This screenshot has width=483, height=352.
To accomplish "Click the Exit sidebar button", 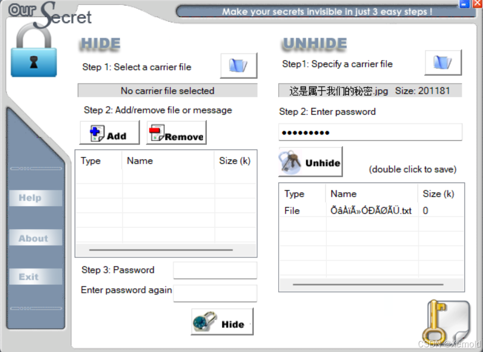I will pyautogui.click(x=36, y=277).
